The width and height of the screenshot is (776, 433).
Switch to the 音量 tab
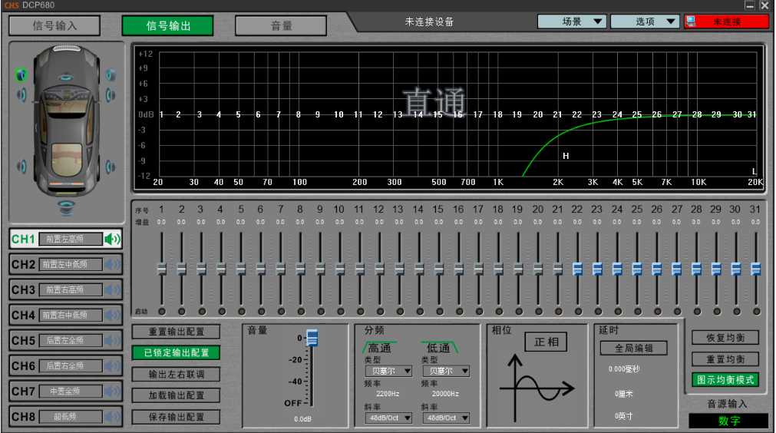(x=282, y=25)
